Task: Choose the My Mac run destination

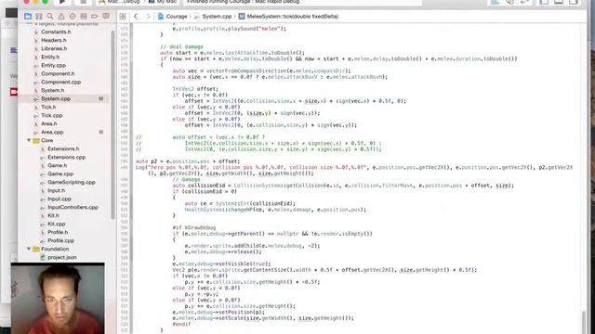Action: coord(163,2)
